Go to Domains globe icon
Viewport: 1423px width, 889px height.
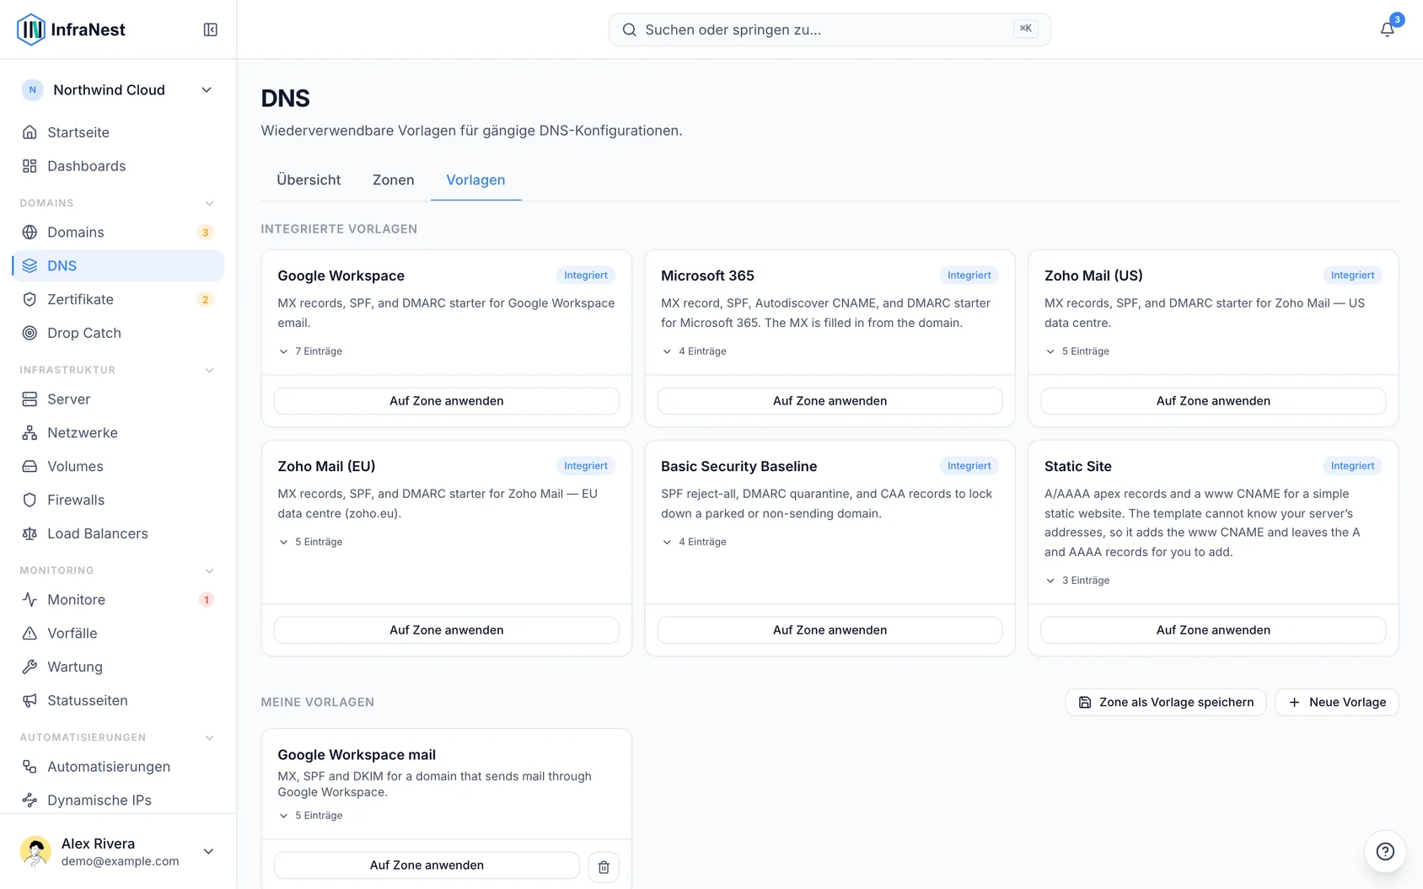tap(30, 232)
